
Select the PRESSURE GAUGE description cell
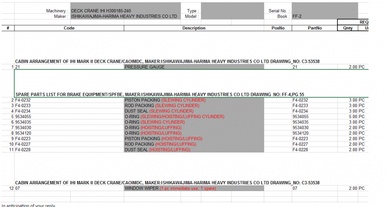pyautogui.click(x=193, y=67)
